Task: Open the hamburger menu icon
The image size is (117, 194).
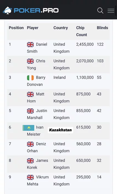Action: [111, 11]
